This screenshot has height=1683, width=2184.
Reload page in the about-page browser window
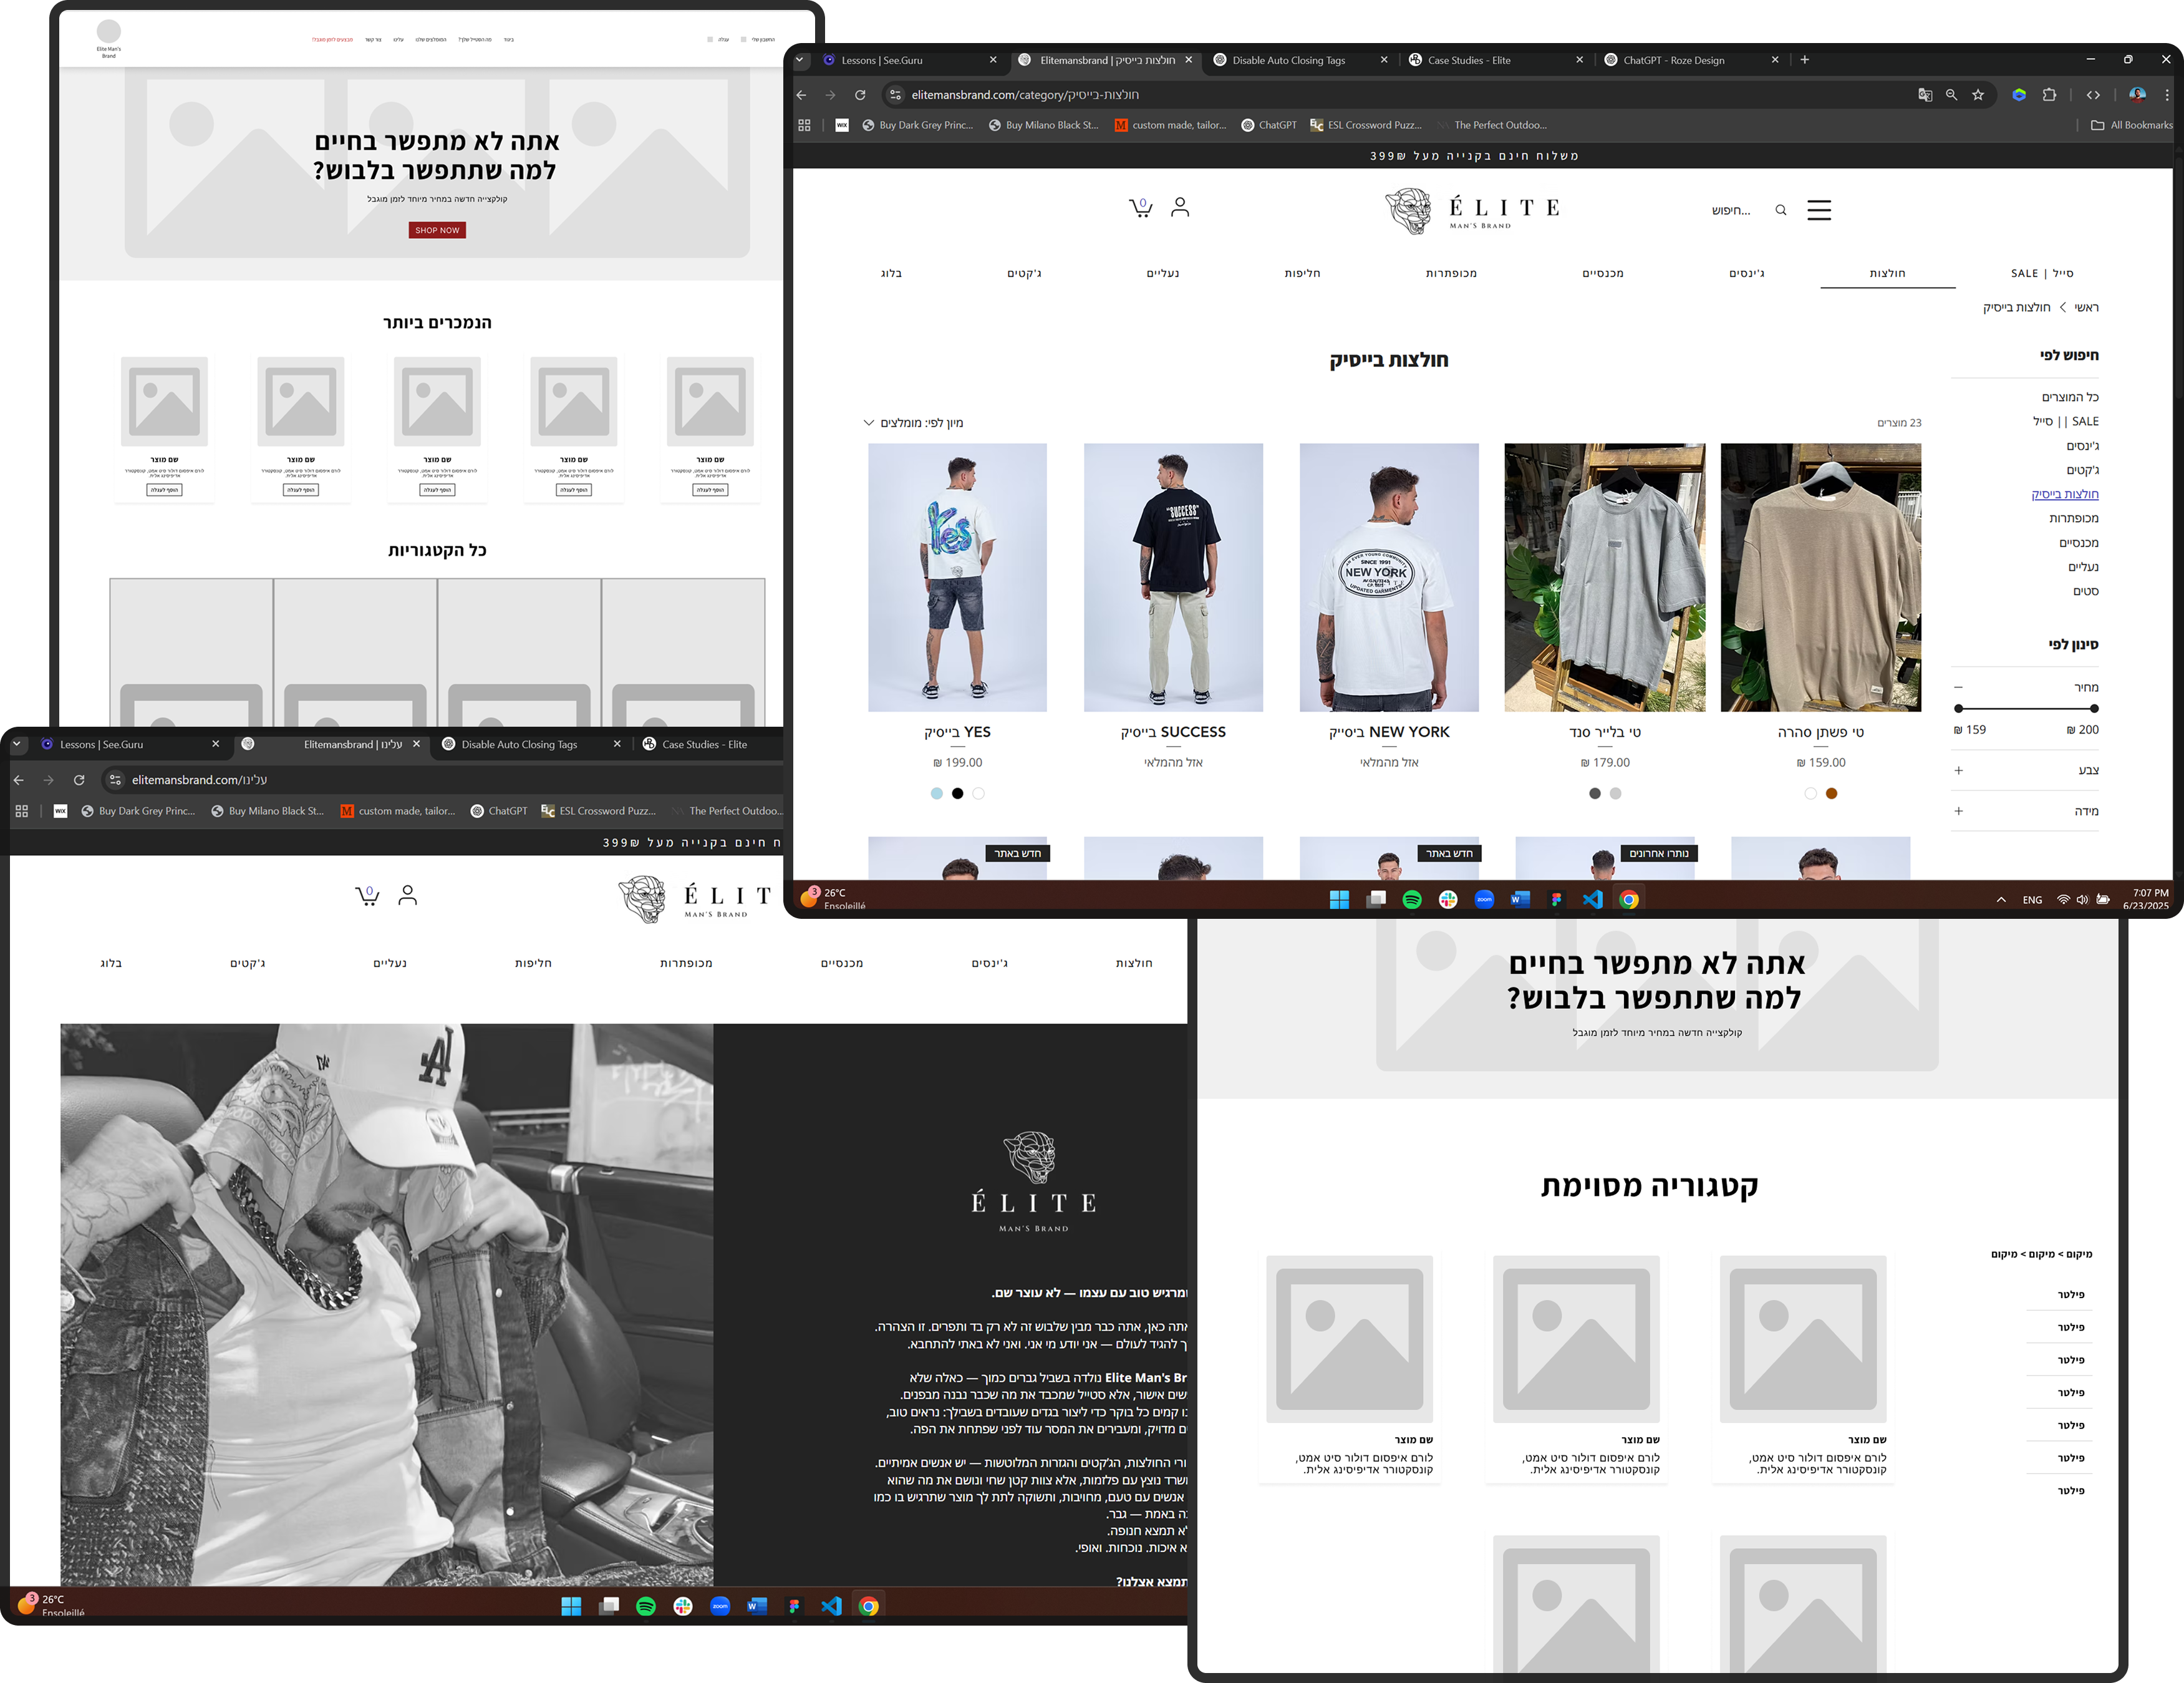coord(79,780)
